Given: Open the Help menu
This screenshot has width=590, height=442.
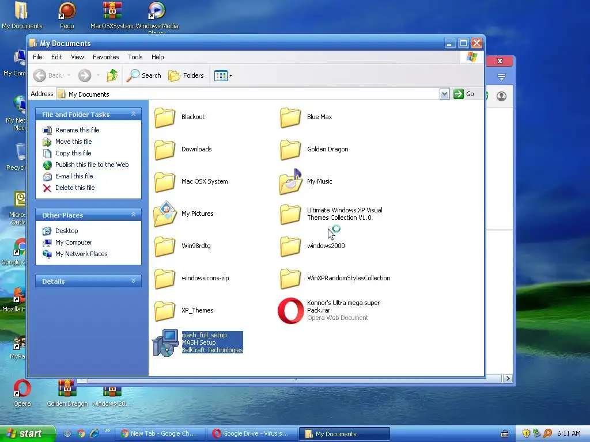Looking at the screenshot, I should click(x=158, y=57).
